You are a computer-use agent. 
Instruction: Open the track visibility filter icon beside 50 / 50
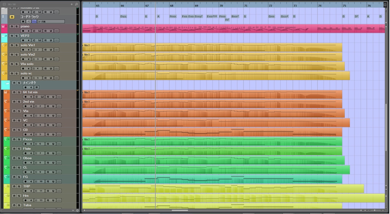click(4, 4)
